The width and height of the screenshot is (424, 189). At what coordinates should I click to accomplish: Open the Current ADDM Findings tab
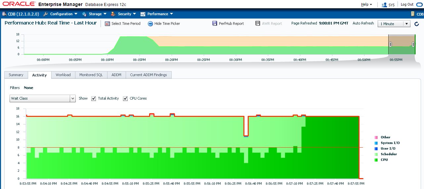[148, 75]
